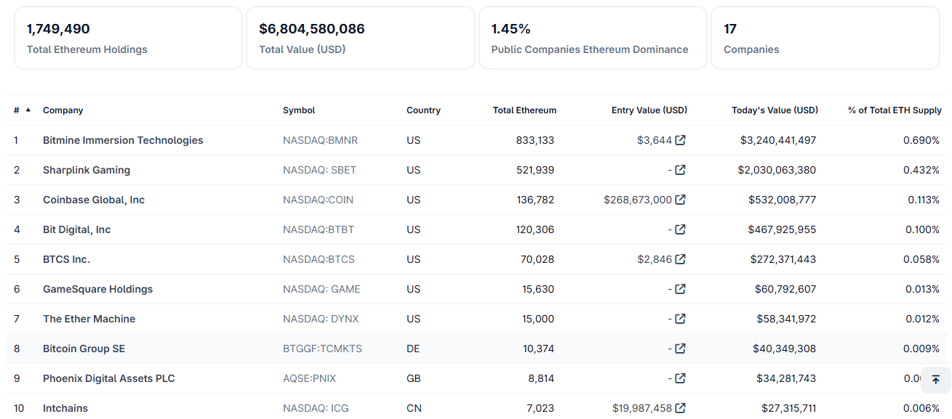The height and width of the screenshot is (419, 952).
Task: Click the $2,030,063,380 today's value cell
Action: (777, 170)
